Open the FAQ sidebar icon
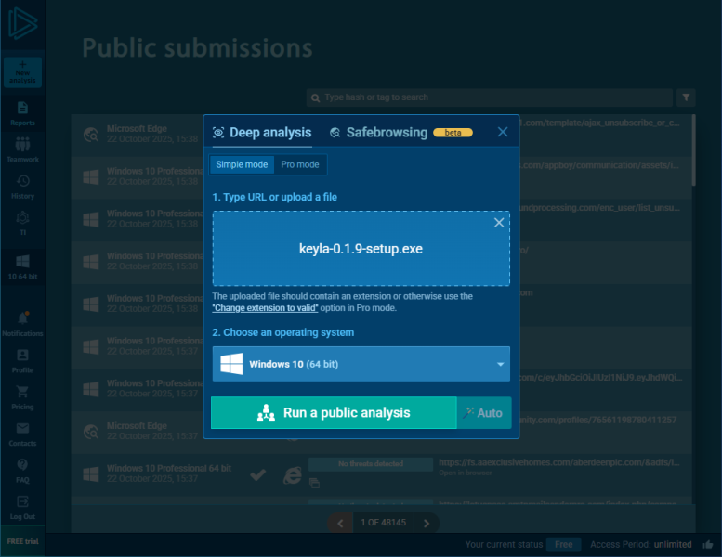 (x=22, y=469)
